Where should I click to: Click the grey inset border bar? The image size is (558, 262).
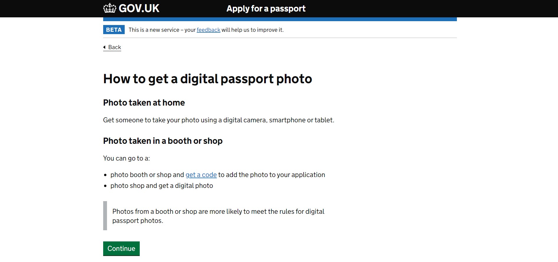105,216
